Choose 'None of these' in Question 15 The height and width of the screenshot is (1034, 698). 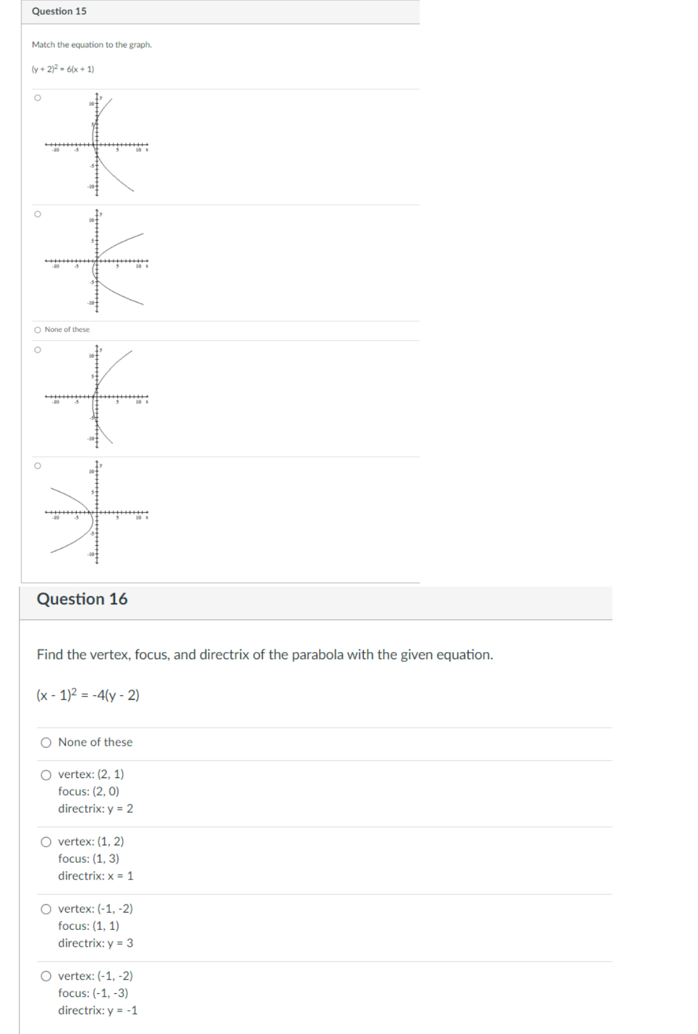click(x=37, y=329)
